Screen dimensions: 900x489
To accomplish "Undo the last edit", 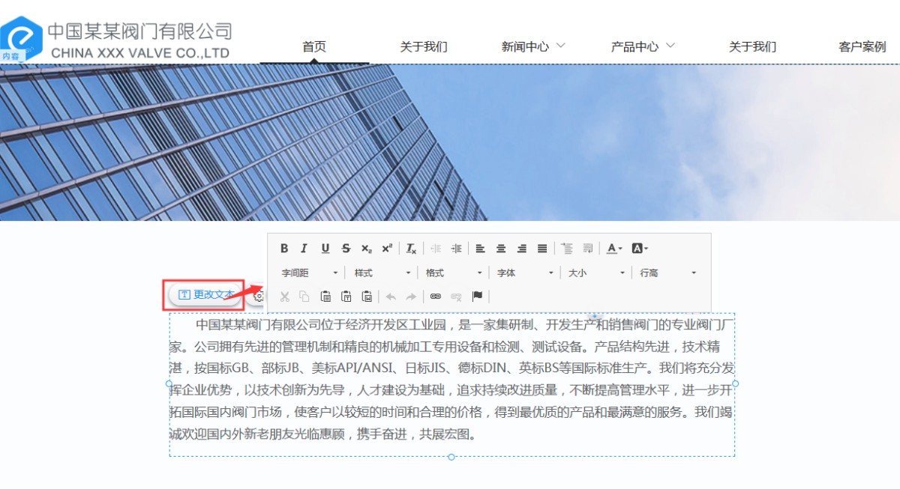I will pyautogui.click(x=391, y=297).
